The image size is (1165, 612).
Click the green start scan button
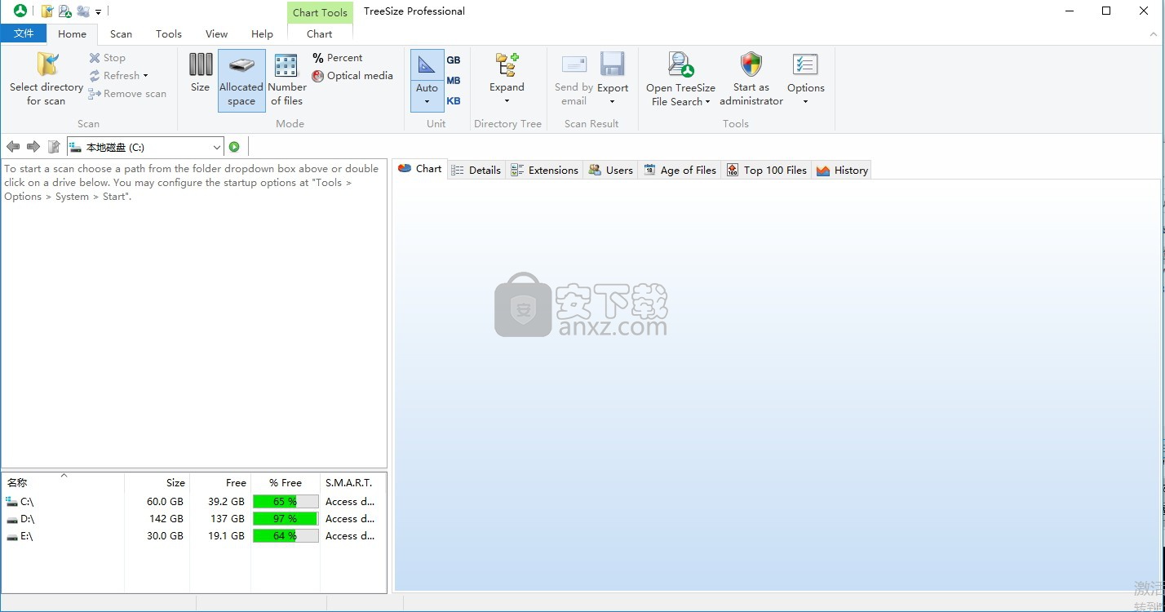[x=234, y=147]
